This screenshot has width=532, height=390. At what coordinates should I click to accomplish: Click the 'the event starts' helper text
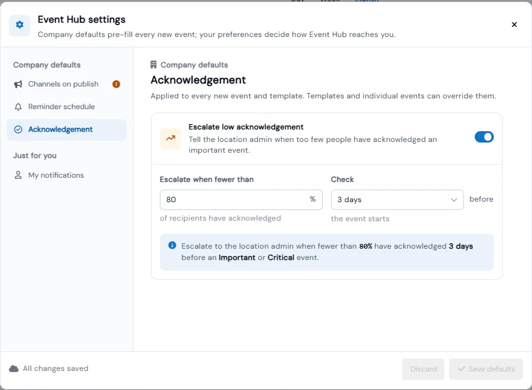pyautogui.click(x=360, y=219)
